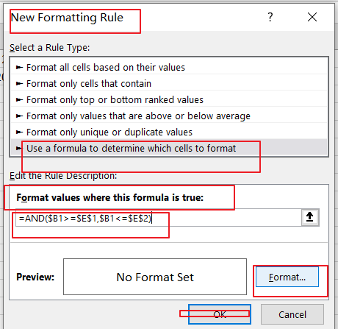
Task: Click the question mark help icon
Action: [270, 17]
